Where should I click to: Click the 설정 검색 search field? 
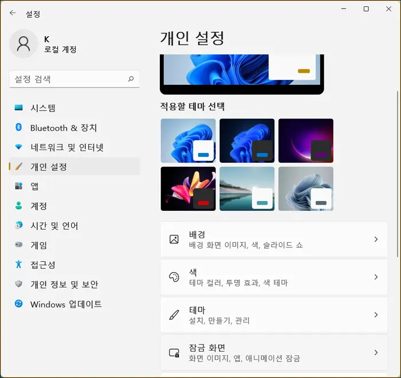[x=74, y=79]
